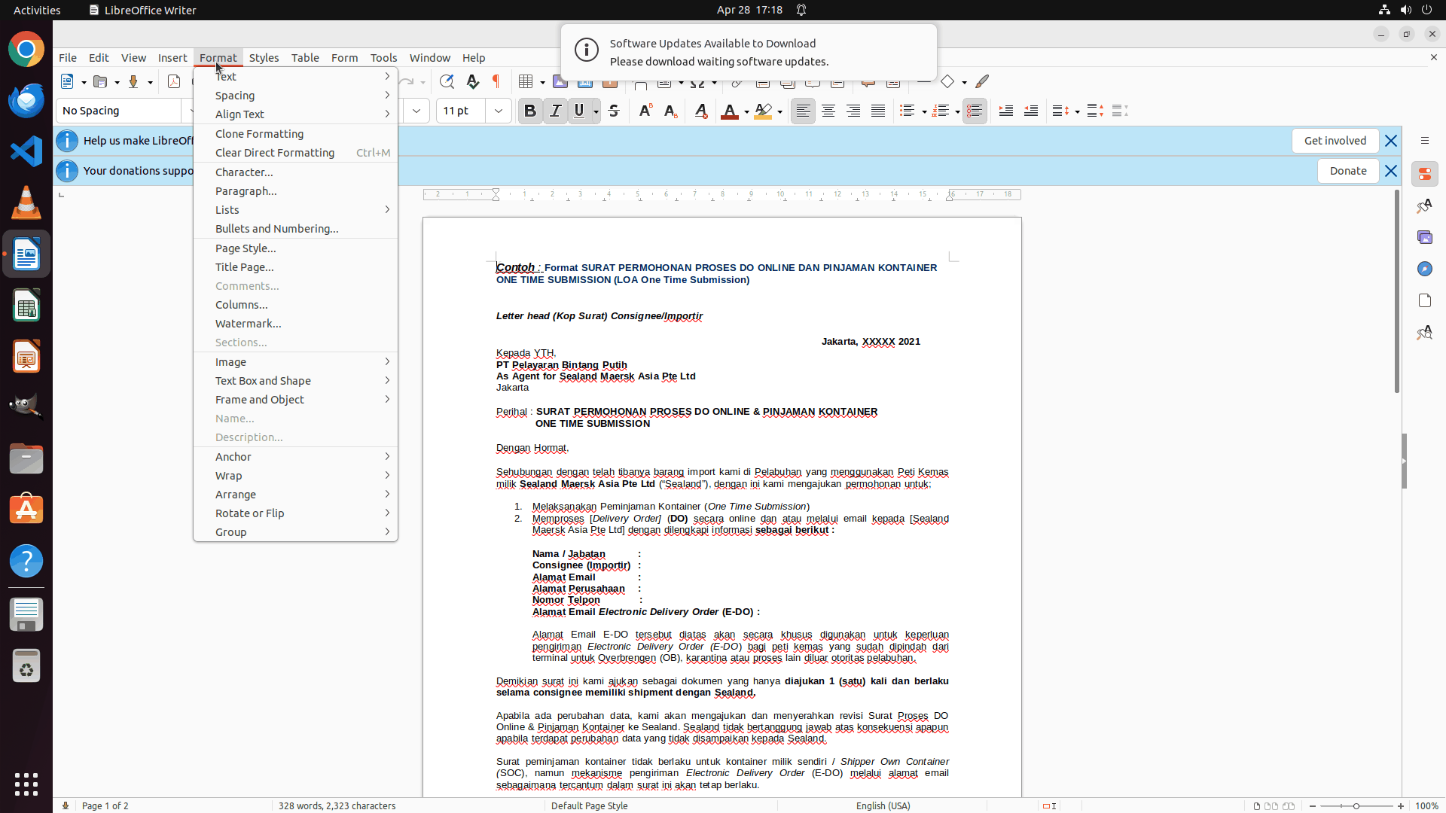Screen dimensions: 1446x813
Task: Center align text icon
Action: pos(828,111)
